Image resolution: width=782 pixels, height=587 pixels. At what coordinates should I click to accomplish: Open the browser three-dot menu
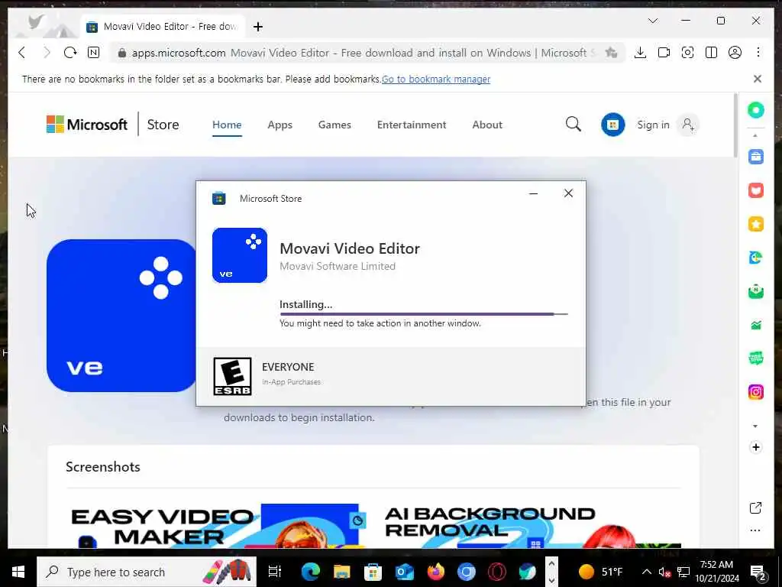click(758, 53)
